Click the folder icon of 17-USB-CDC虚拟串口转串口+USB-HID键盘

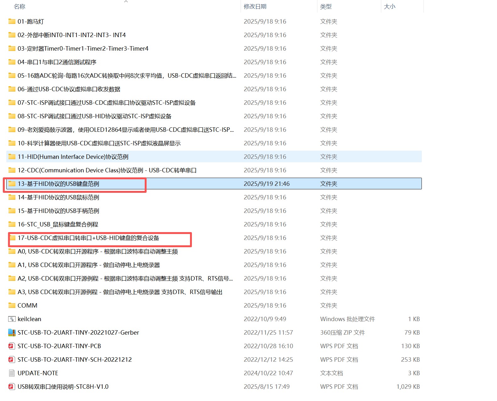coord(13,238)
